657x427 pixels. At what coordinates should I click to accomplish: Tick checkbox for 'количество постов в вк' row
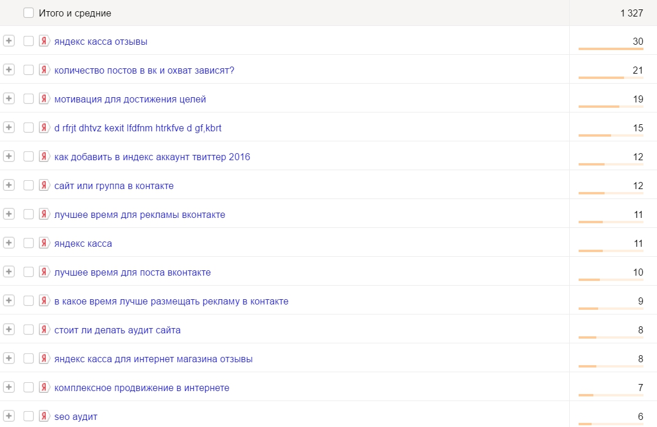28,70
